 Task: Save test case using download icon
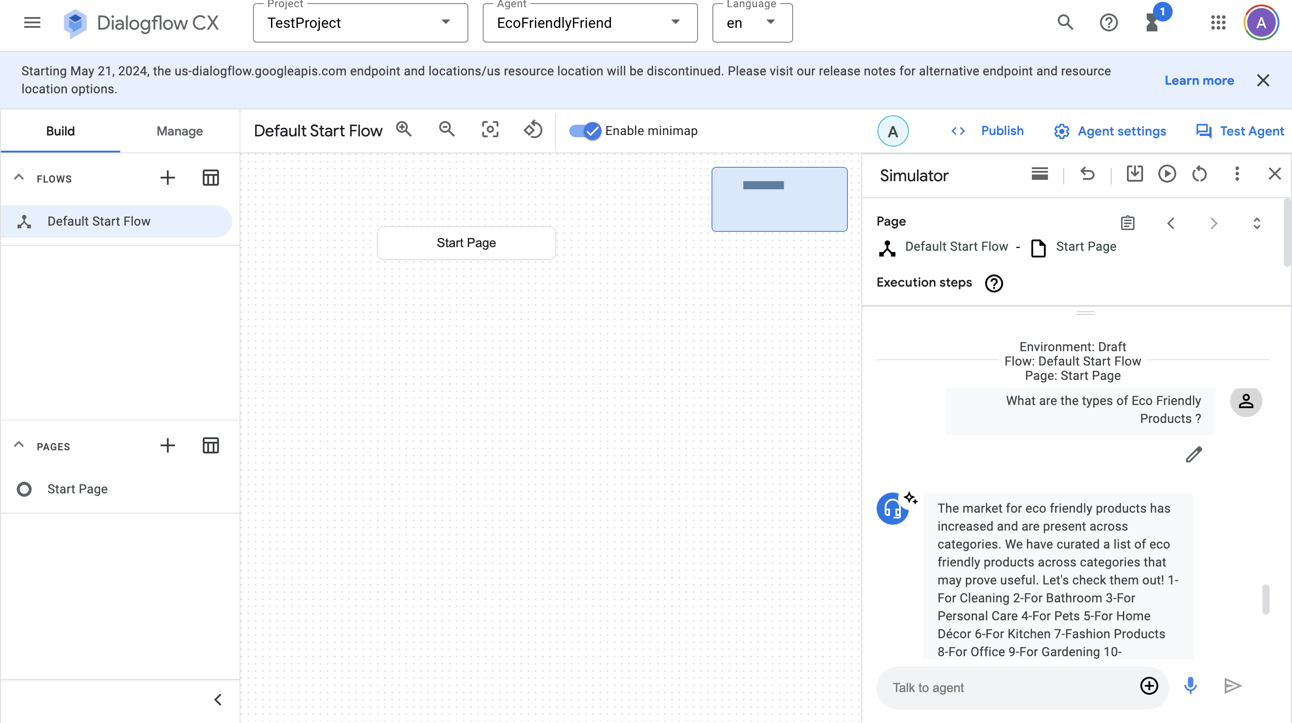(1135, 174)
